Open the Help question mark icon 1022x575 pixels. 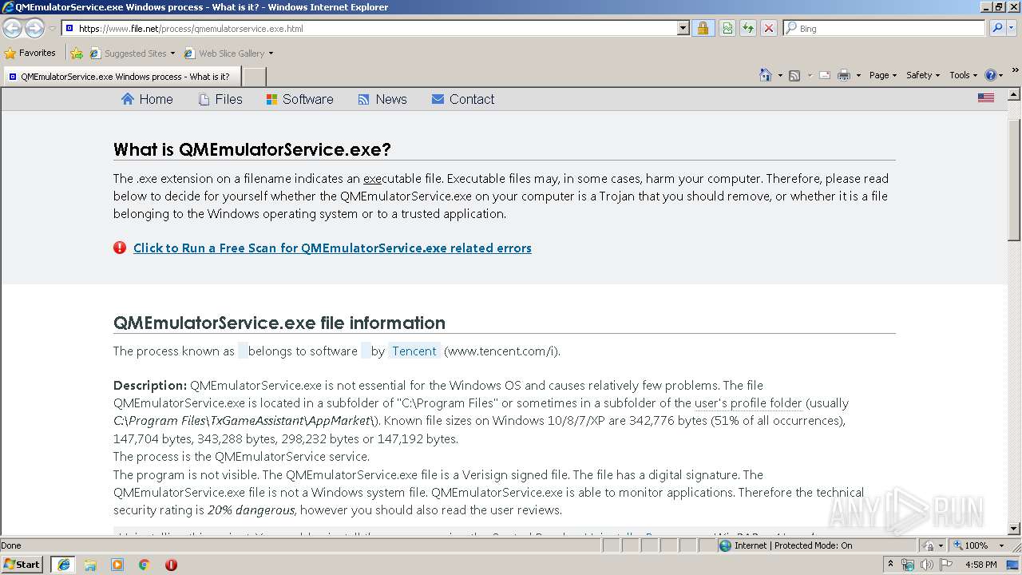coord(990,75)
